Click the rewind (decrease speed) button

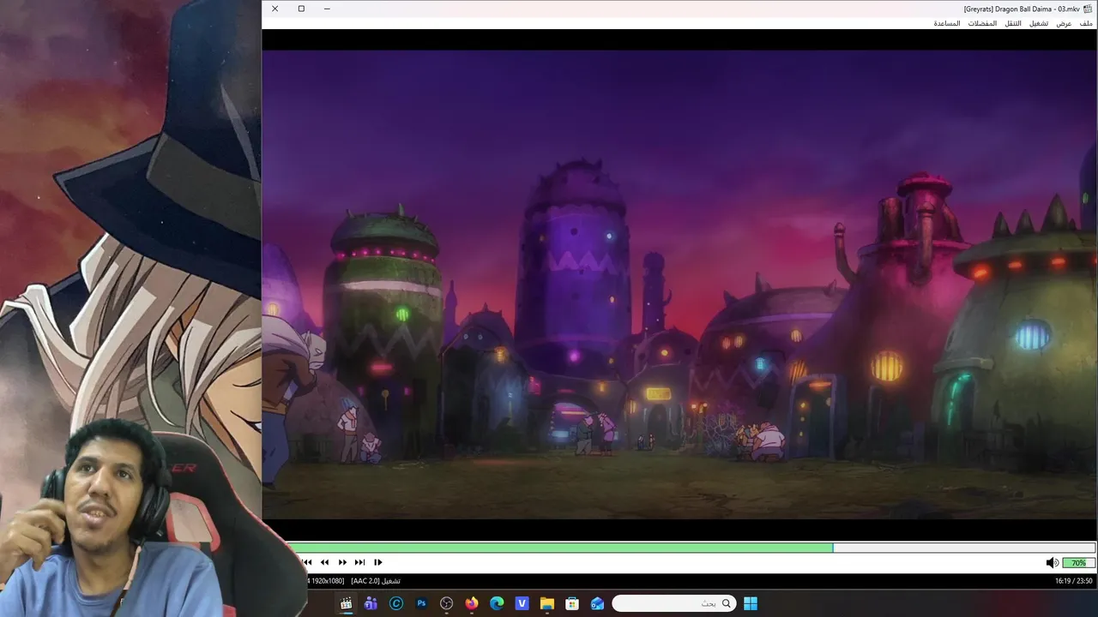click(x=324, y=562)
